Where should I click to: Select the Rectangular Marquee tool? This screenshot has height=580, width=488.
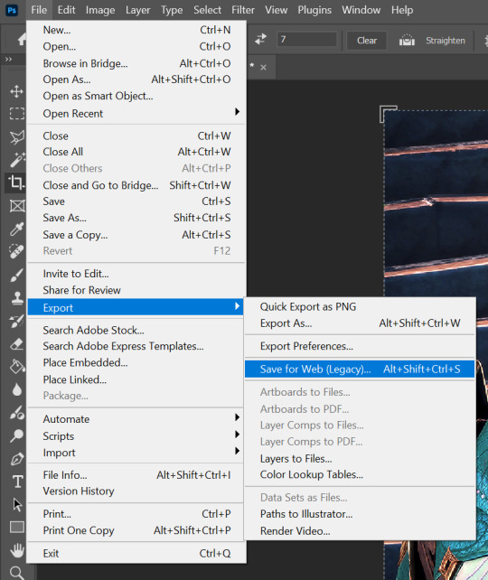[16, 113]
